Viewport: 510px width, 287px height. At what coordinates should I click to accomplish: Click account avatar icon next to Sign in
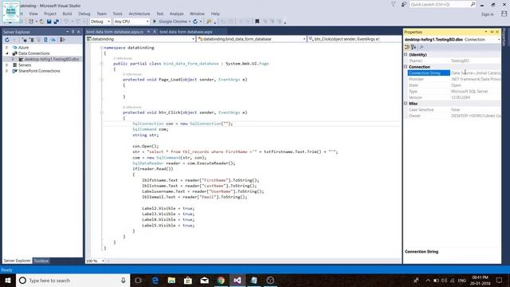pos(504,14)
